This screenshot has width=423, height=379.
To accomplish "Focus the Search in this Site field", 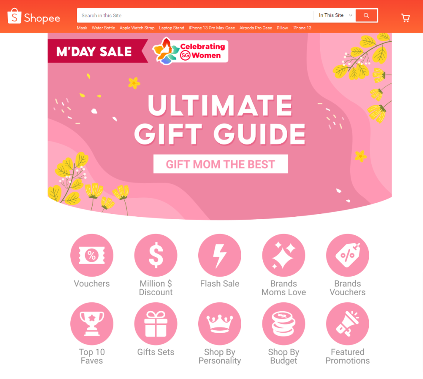I will click(x=195, y=15).
